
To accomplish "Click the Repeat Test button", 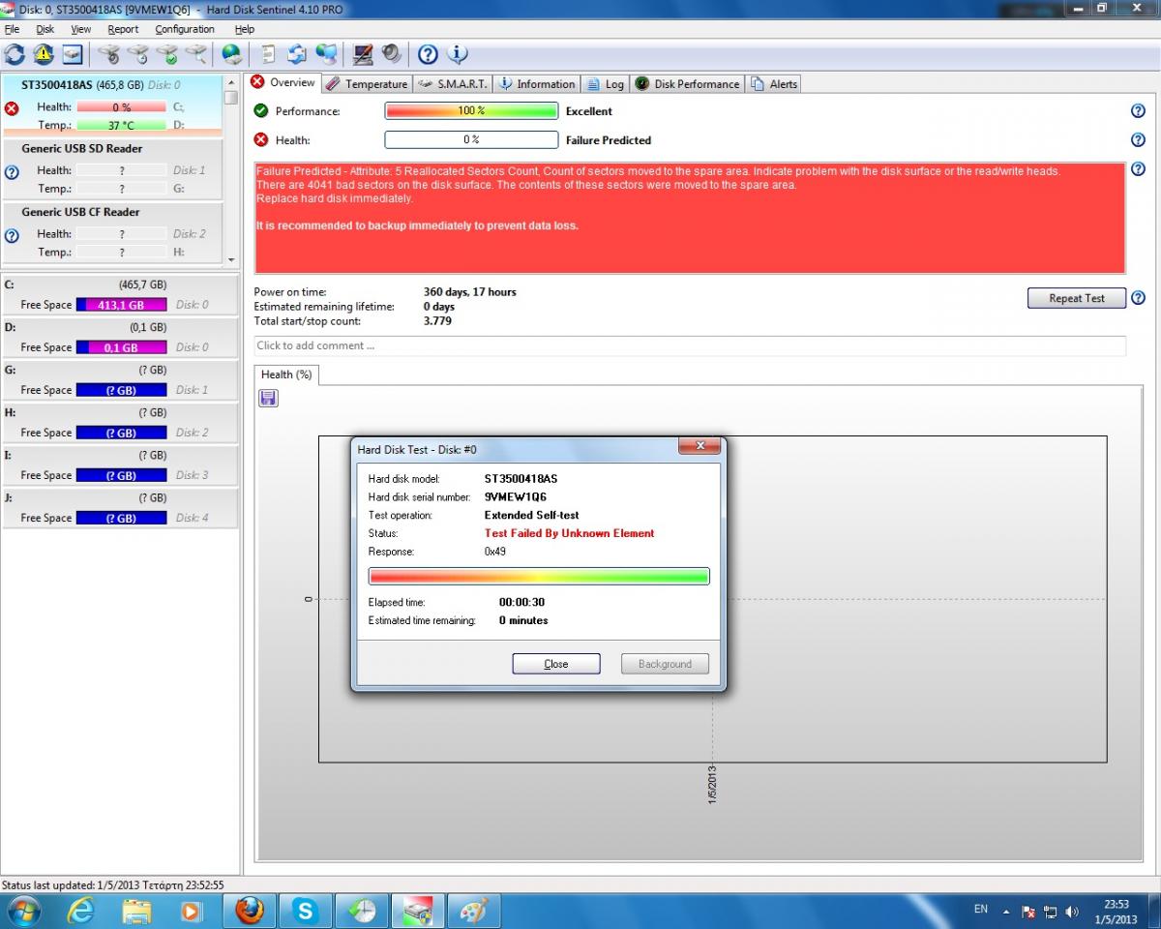I will point(1076,298).
